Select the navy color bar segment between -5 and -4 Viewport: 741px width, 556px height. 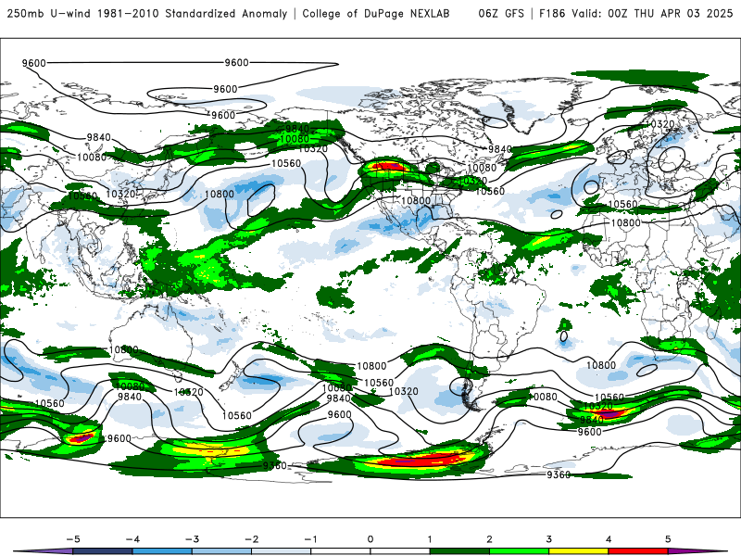102,551
